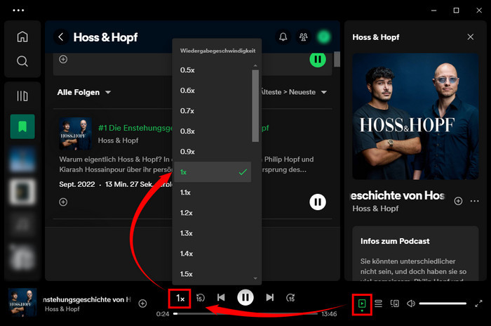491x326 pixels.
Task: Choose the checked 1x speed option
Action: (213, 172)
